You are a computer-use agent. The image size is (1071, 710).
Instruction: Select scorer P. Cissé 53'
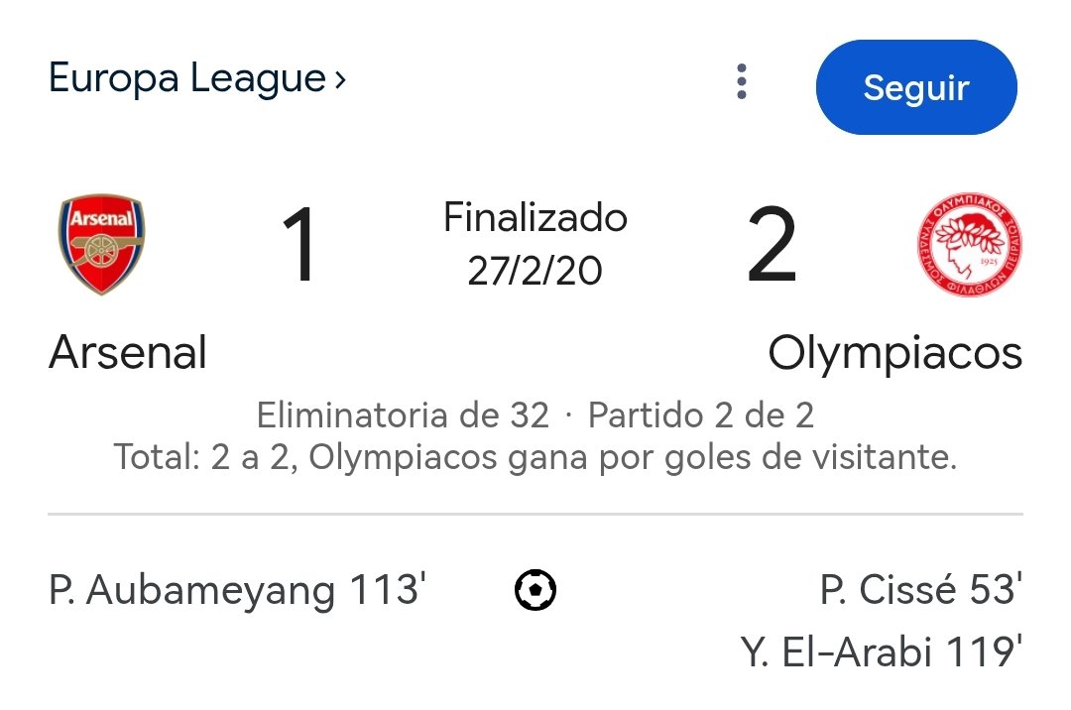(920, 589)
